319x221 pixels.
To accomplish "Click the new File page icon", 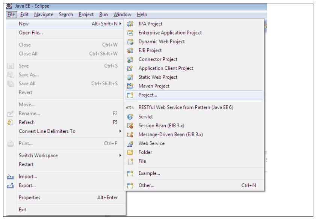I will (130, 161).
